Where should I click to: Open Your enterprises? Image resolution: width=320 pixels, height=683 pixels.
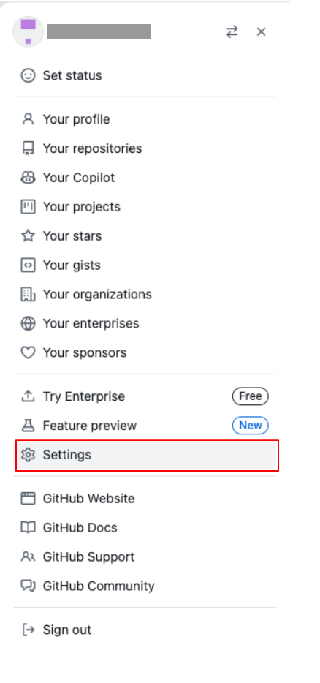[x=146, y=324]
